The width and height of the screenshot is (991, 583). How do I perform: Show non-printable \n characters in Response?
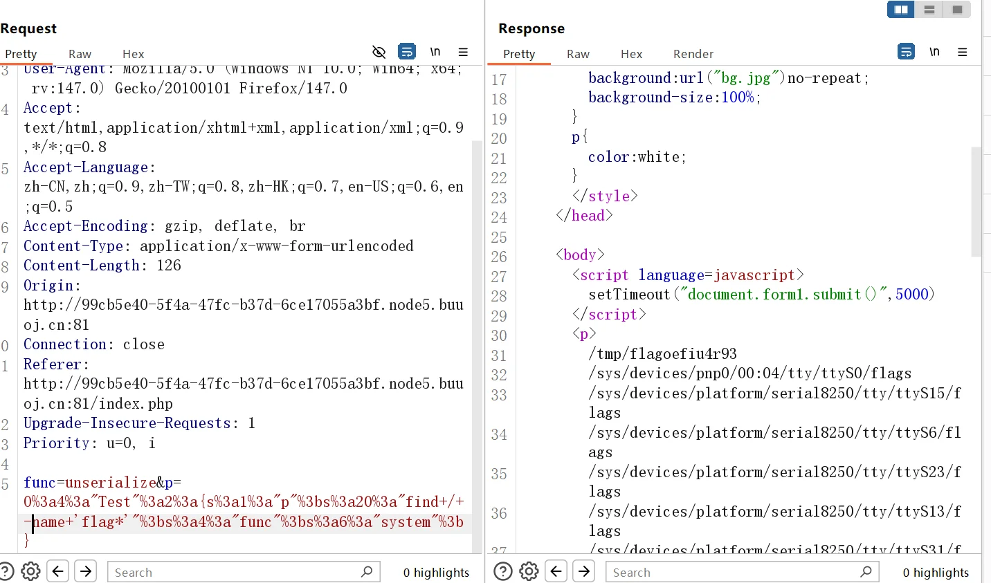point(934,52)
